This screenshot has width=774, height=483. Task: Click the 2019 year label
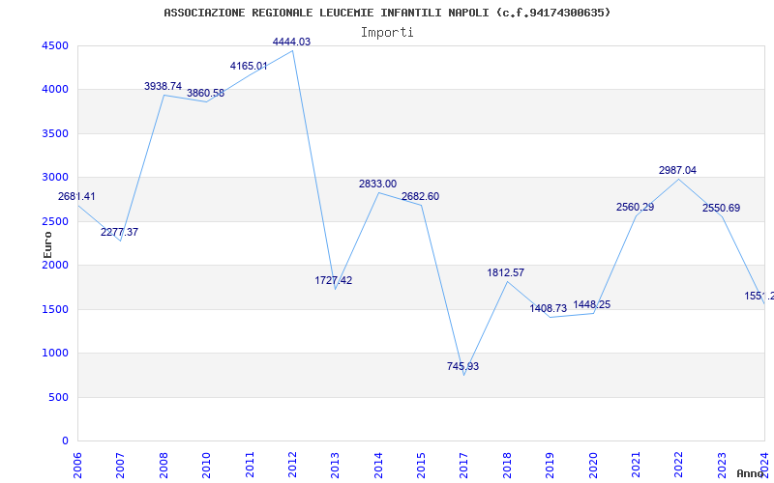pos(550,466)
